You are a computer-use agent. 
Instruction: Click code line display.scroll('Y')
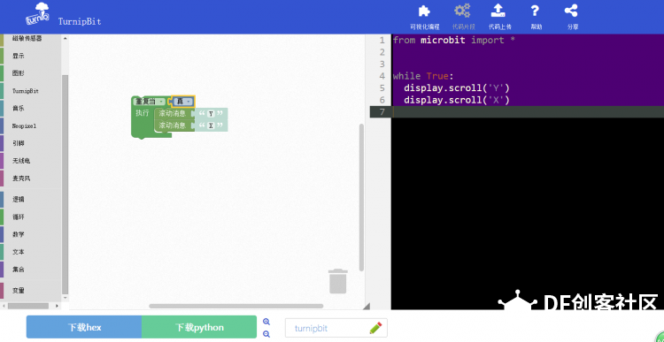457,88
